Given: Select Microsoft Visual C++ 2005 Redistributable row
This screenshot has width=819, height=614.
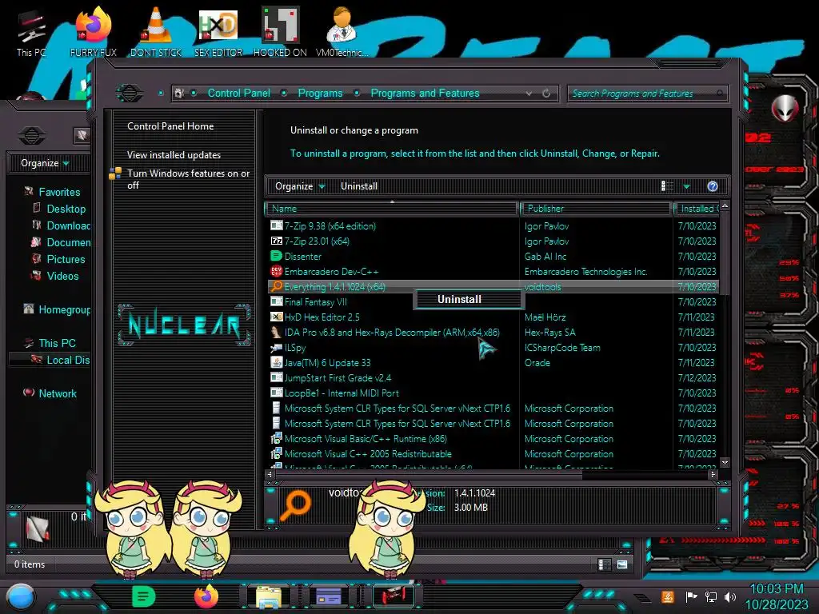Looking at the screenshot, I should pos(493,454).
